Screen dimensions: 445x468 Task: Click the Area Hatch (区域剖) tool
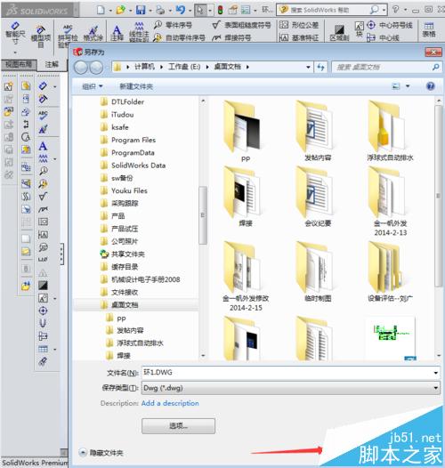click(339, 33)
